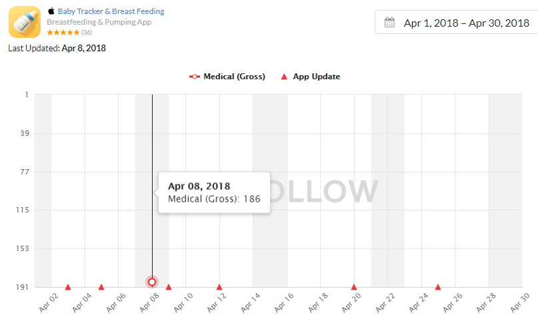Click the App Update triangle near Apr 05

coord(101,287)
